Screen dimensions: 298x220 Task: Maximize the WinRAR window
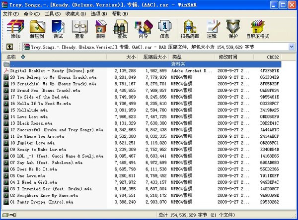[283, 5]
